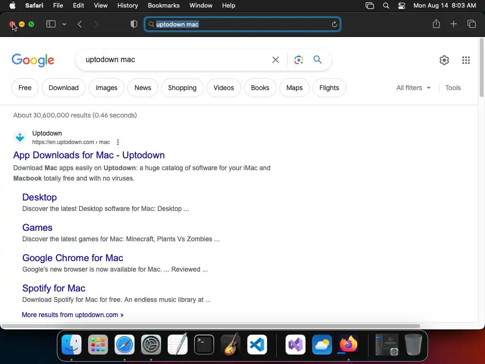Open the sidebar options chevron menu
485x364 pixels.
(64, 24)
